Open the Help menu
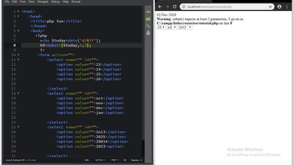 pyautogui.click(x=65, y=2)
